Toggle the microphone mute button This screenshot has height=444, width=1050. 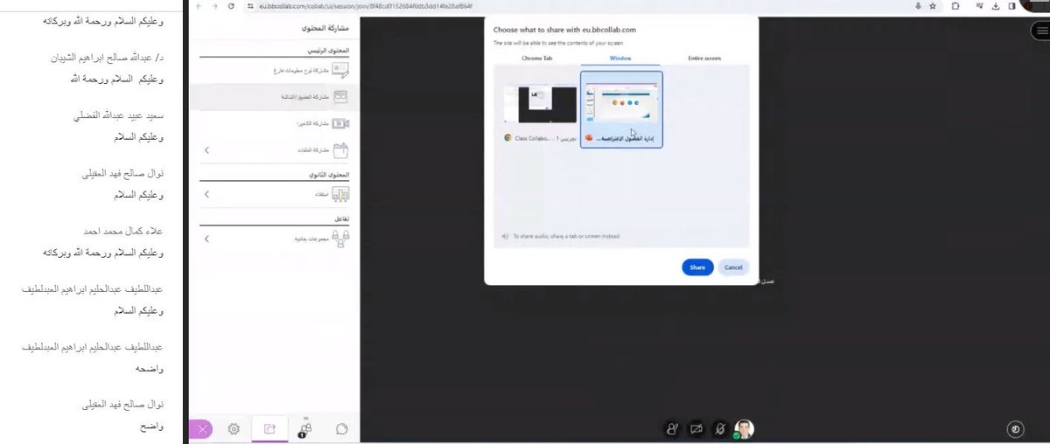[x=720, y=429]
